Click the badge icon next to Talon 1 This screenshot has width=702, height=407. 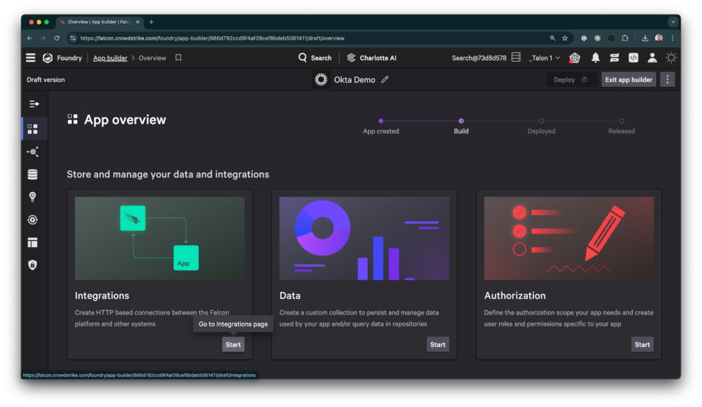point(574,57)
